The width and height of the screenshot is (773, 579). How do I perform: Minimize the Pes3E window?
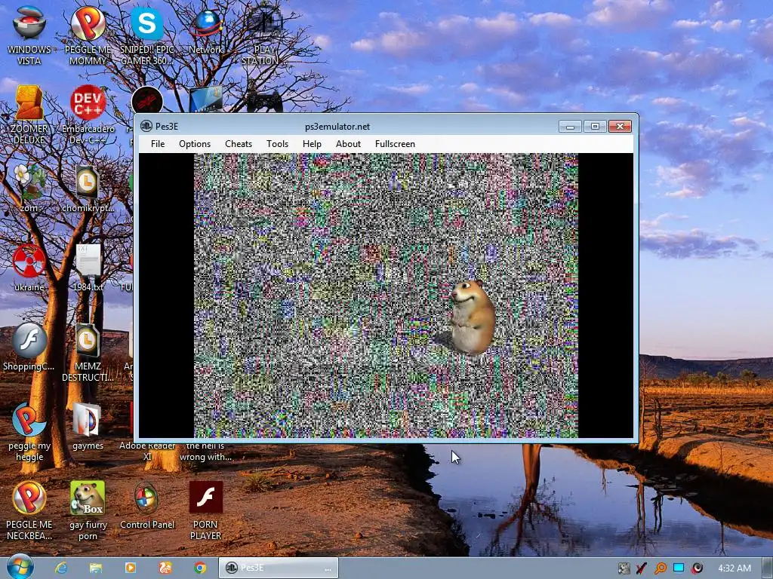570,127
